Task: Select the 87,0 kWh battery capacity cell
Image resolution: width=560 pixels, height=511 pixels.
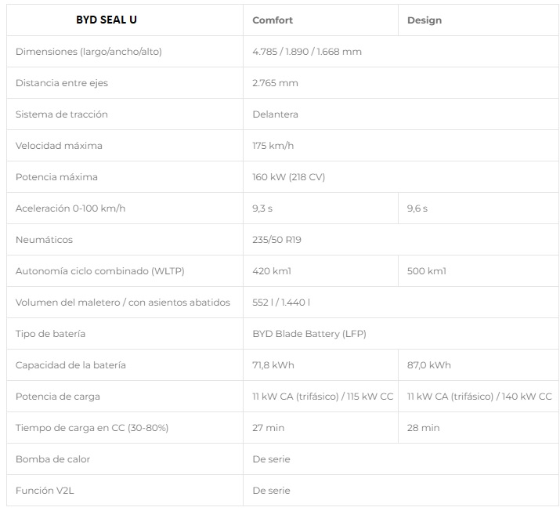Action: [429, 365]
